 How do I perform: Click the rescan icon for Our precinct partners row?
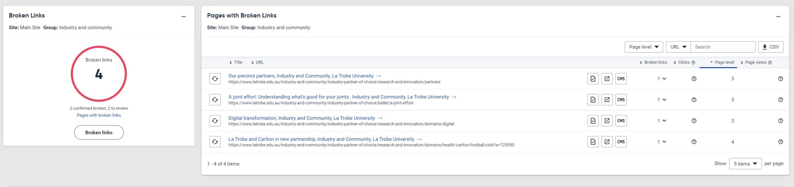pyautogui.click(x=215, y=79)
